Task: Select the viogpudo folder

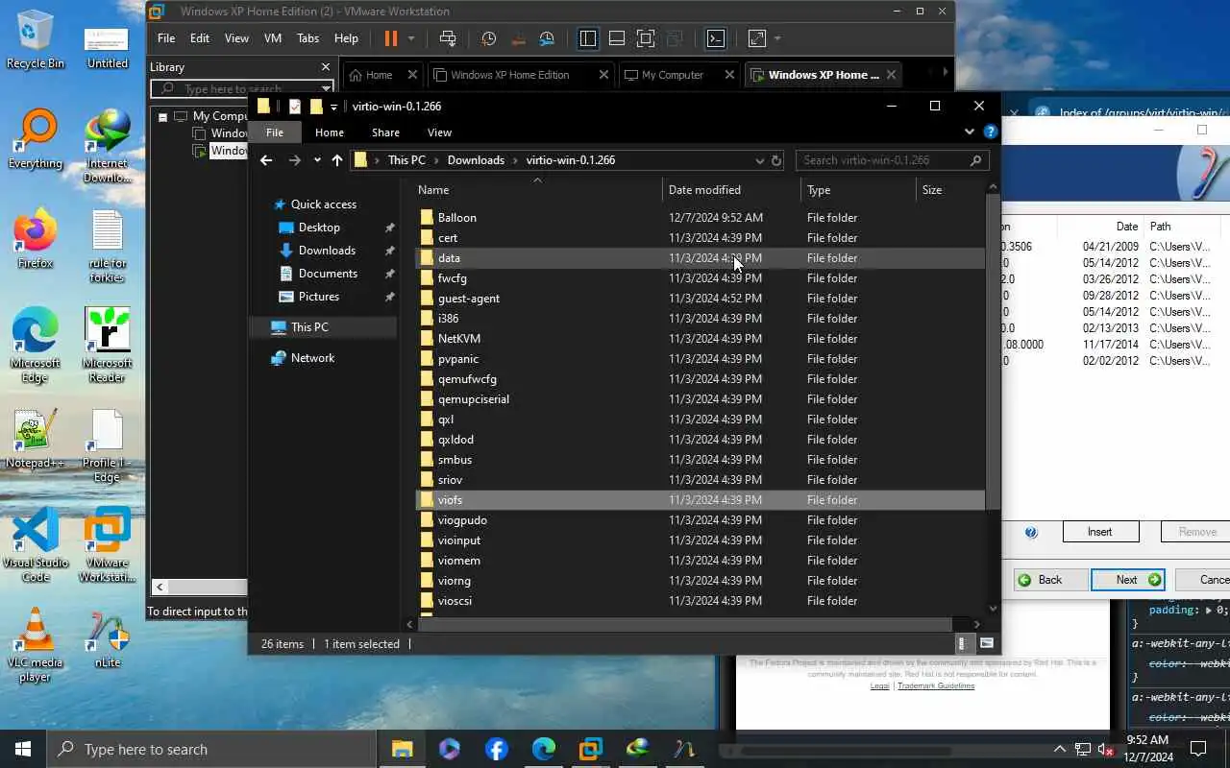Action: [x=699, y=520]
